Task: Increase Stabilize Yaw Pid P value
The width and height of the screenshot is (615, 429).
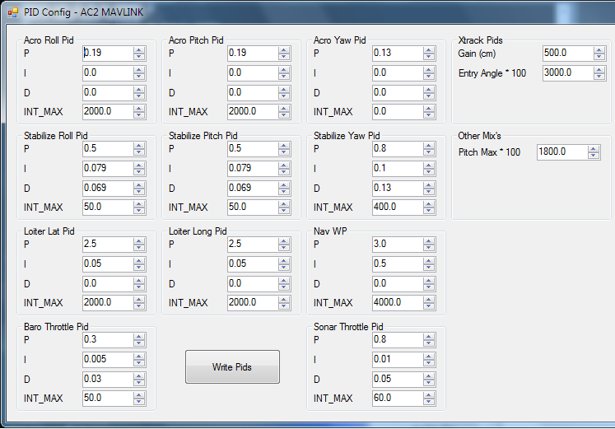Action: point(429,145)
